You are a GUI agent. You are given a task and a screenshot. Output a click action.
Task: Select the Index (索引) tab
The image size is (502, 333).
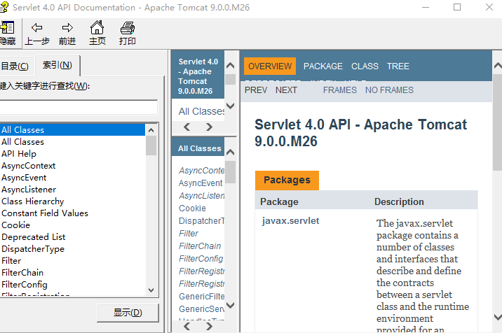point(57,65)
